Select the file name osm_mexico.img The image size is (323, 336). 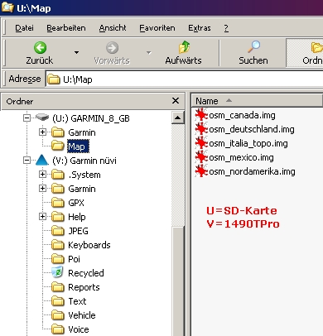pos(241,157)
